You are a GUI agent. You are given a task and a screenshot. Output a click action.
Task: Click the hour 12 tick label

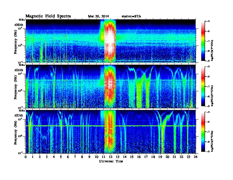pyautogui.click(x=111, y=157)
